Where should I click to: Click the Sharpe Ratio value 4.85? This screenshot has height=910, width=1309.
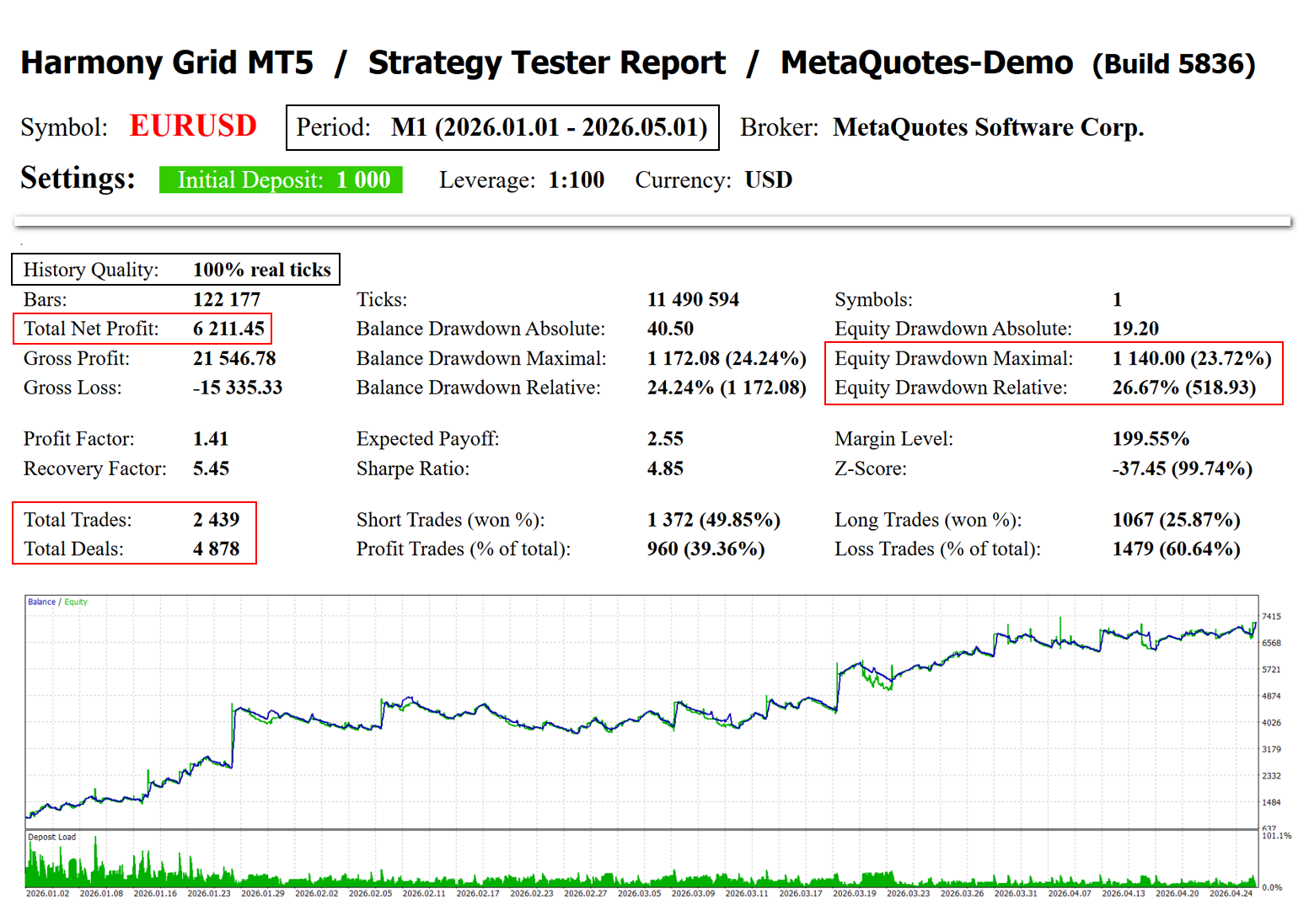pos(665,468)
